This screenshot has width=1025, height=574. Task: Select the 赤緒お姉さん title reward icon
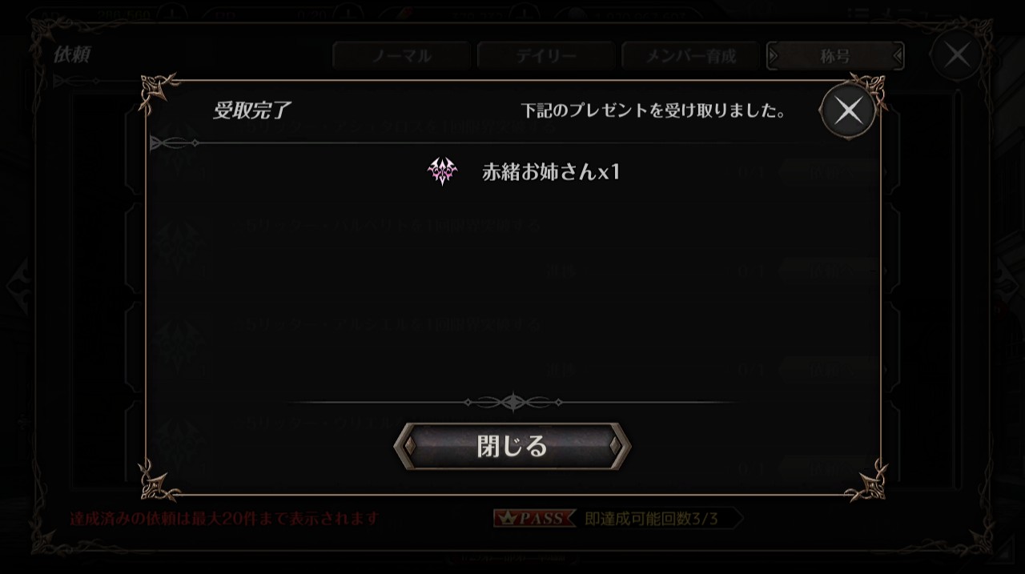442,171
